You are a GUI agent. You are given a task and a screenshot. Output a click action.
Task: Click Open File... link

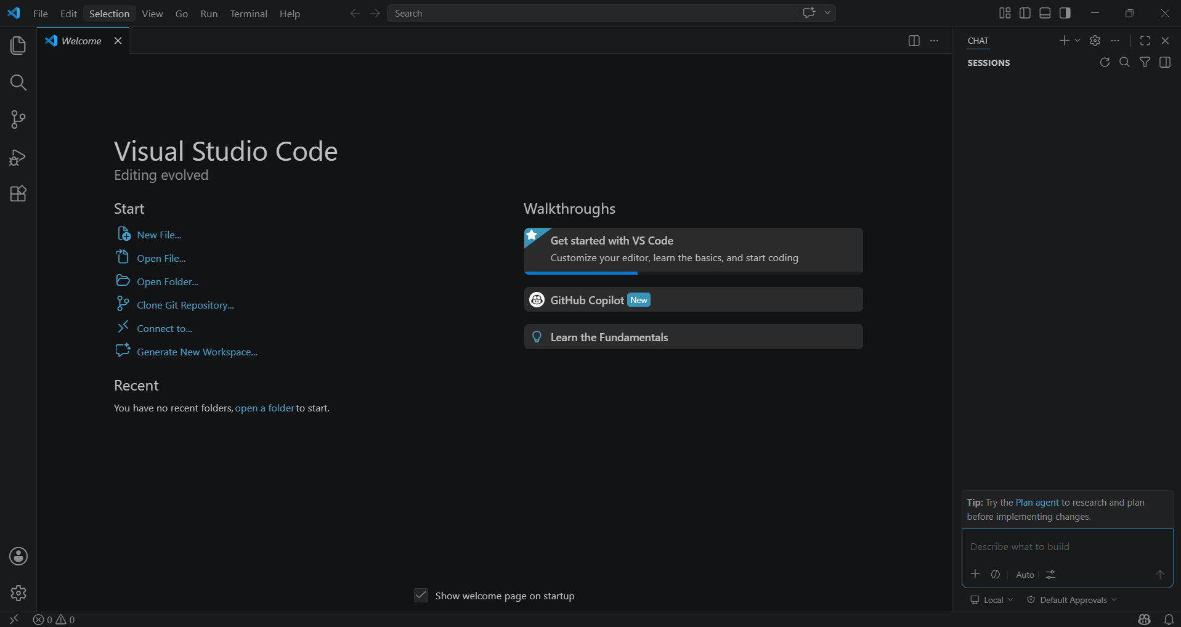(161, 258)
